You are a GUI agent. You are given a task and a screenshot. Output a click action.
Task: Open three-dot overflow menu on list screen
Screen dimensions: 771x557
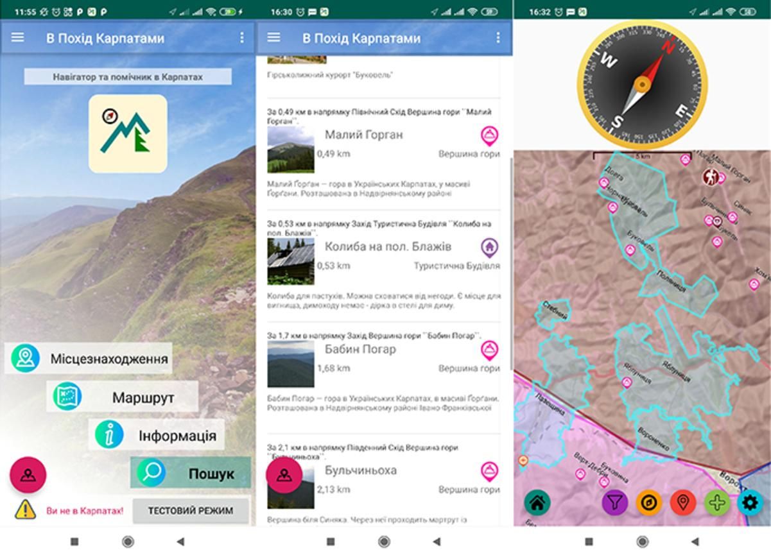(498, 38)
